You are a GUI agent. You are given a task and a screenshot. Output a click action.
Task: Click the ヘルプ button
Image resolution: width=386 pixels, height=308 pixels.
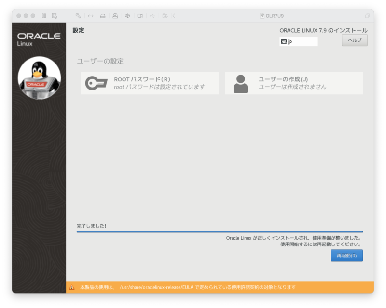(x=355, y=40)
